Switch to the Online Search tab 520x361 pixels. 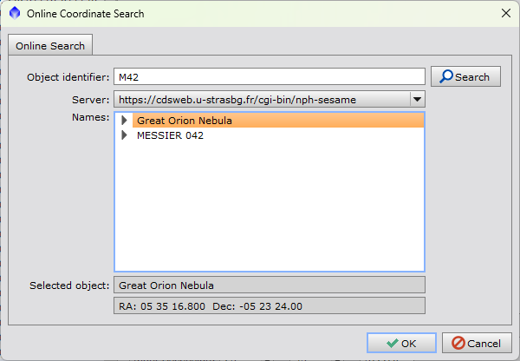pos(50,46)
